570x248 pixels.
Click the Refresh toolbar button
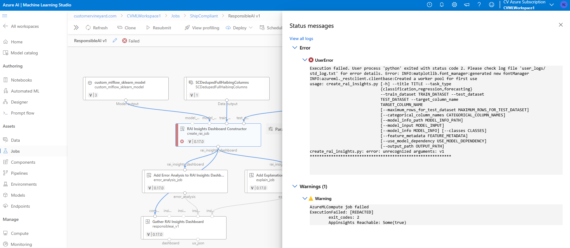[x=97, y=28]
